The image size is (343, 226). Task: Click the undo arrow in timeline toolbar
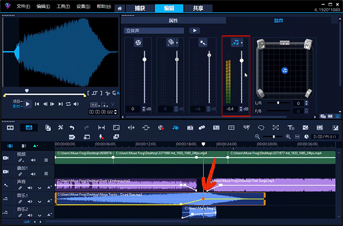[x=72, y=128]
